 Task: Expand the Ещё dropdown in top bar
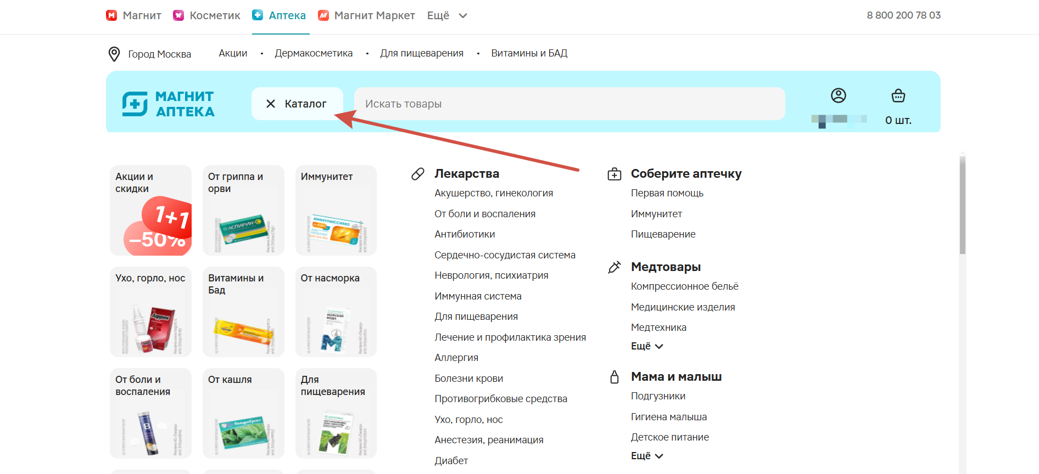(x=447, y=15)
